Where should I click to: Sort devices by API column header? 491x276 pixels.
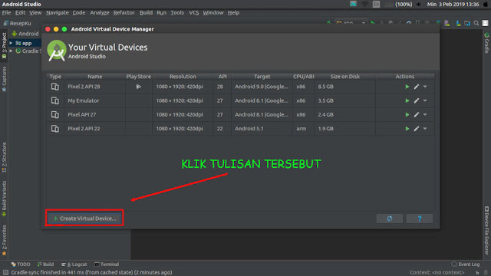click(222, 77)
